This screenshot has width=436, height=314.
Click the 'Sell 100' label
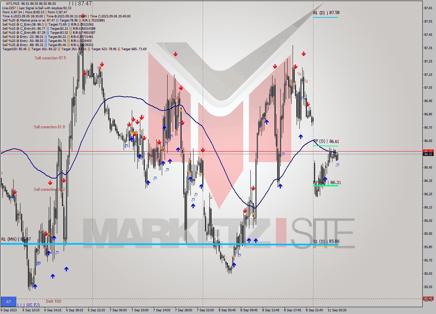point(53,301)
